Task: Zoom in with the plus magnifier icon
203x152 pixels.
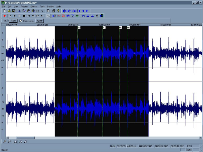Action: [4, 141]
